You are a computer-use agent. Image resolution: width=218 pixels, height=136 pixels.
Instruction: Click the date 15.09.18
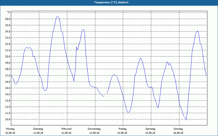150,133
